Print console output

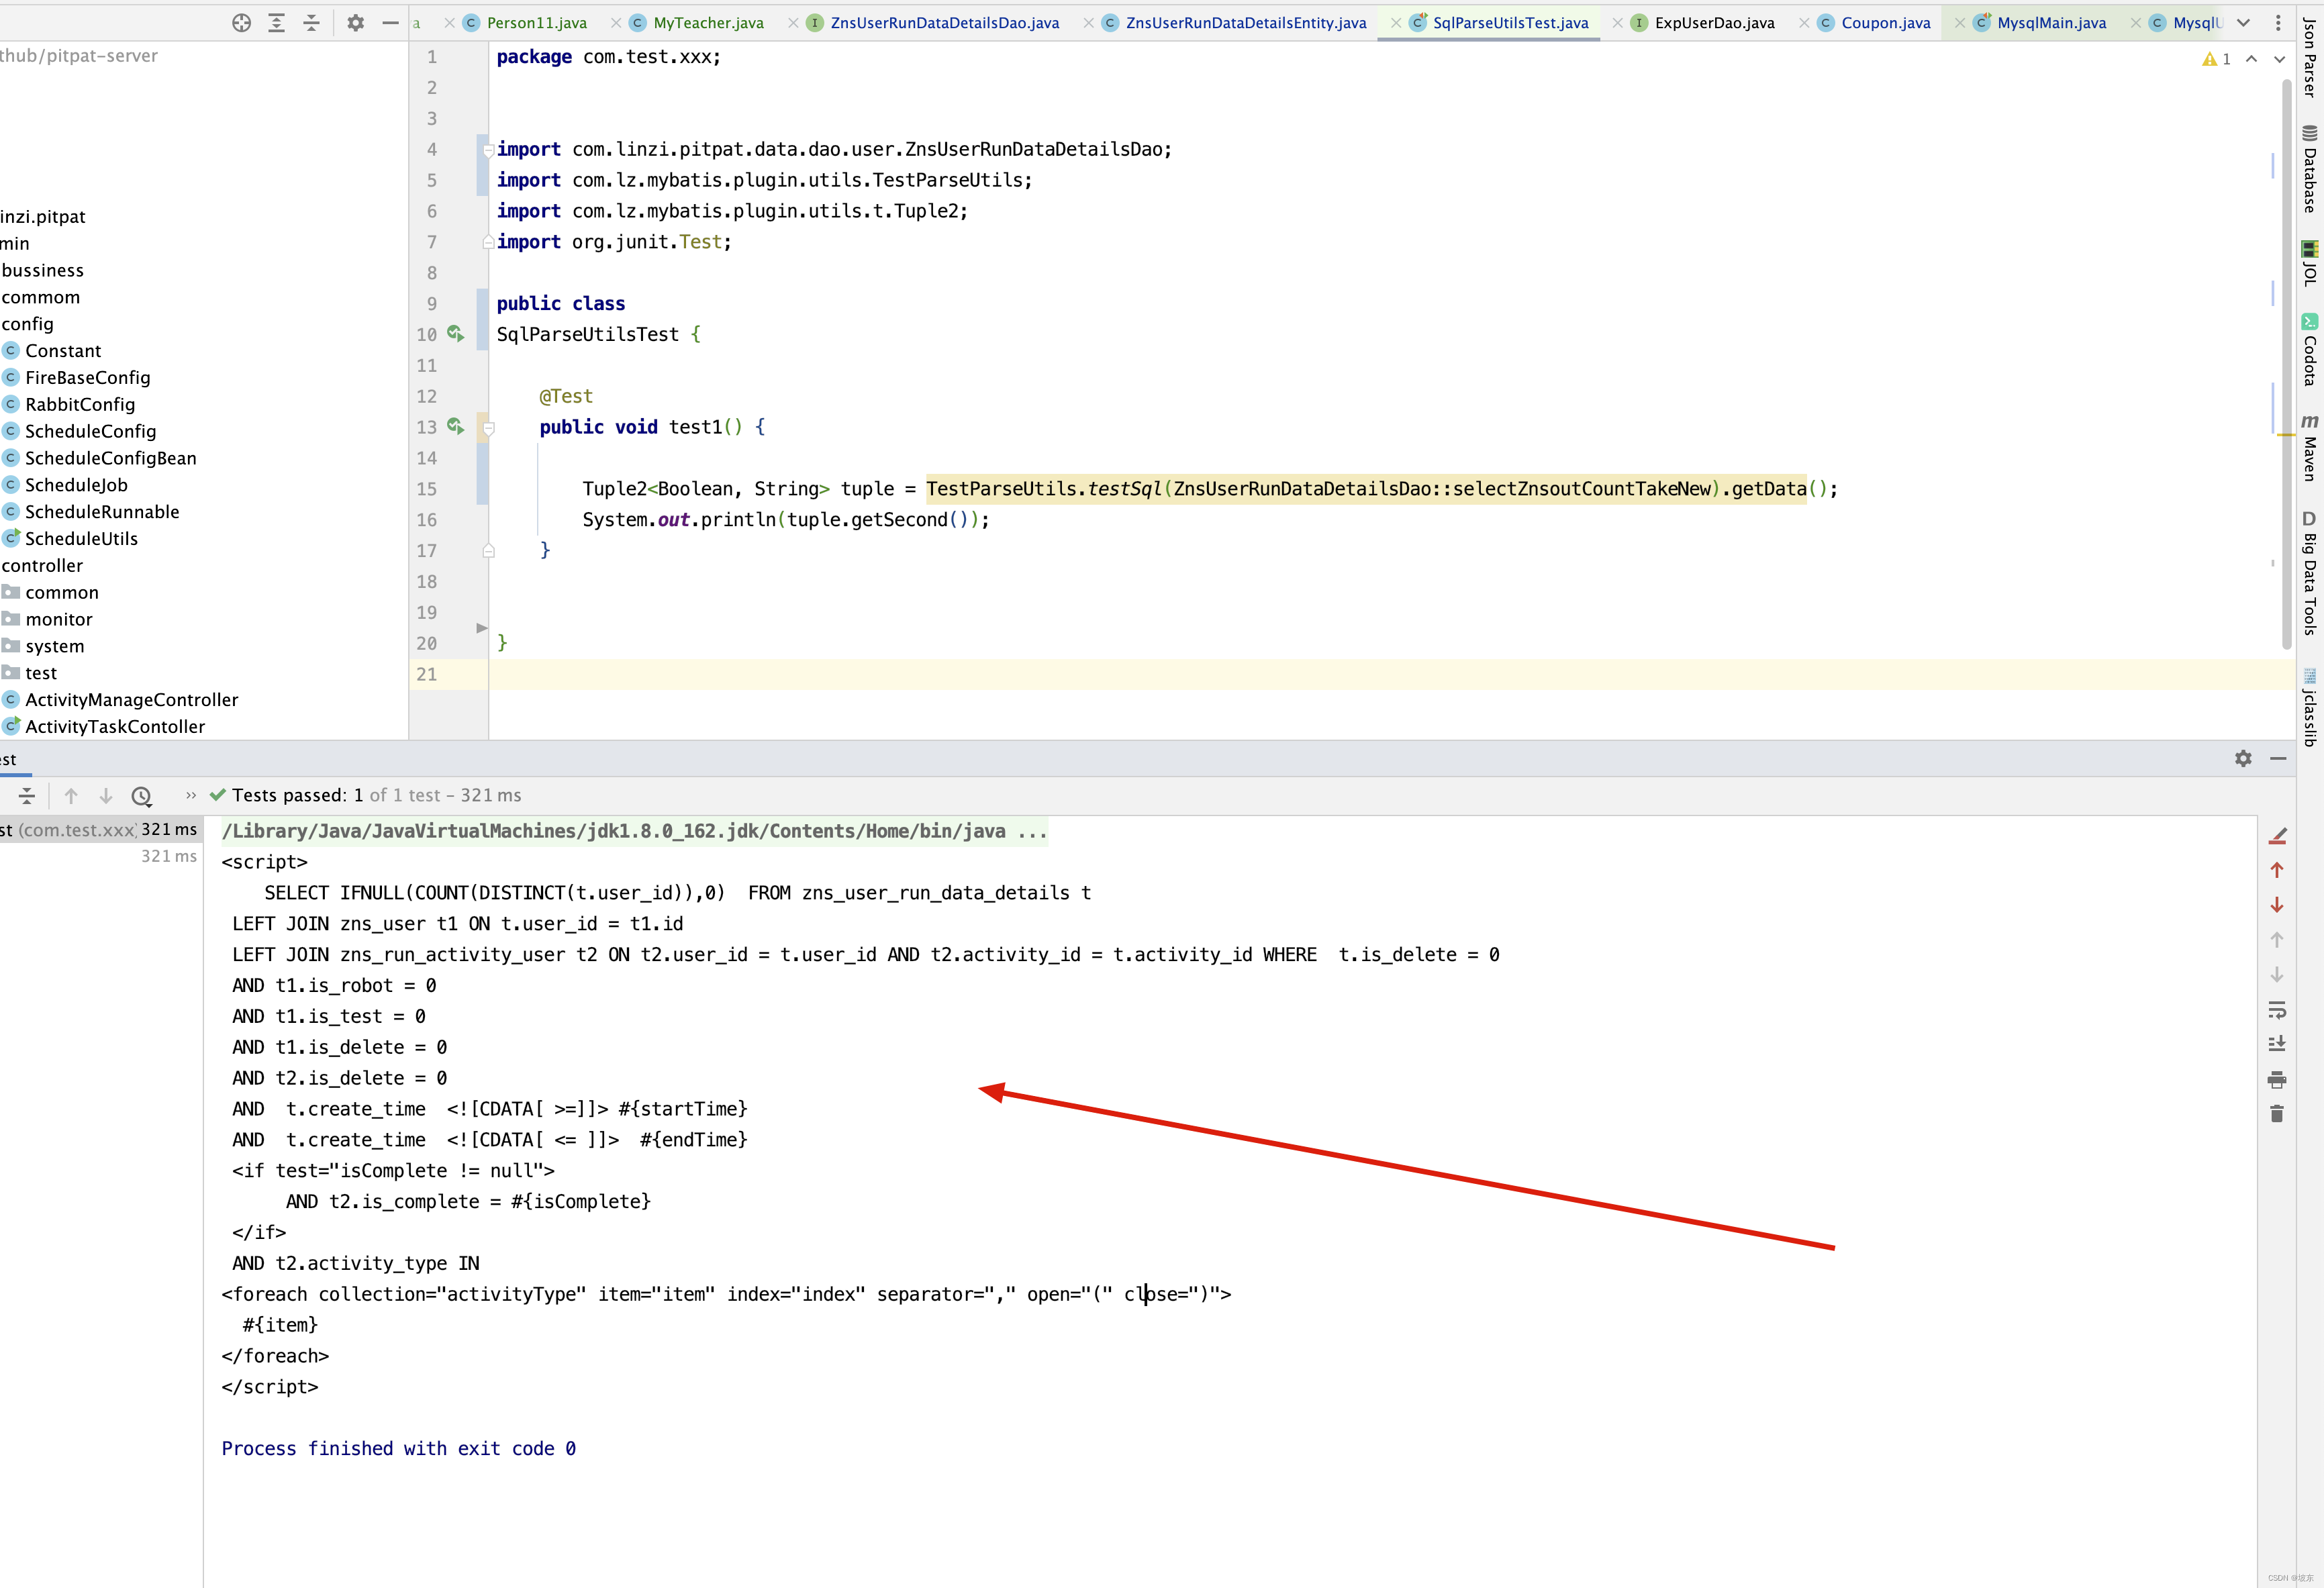[x=2277, y=1079]
